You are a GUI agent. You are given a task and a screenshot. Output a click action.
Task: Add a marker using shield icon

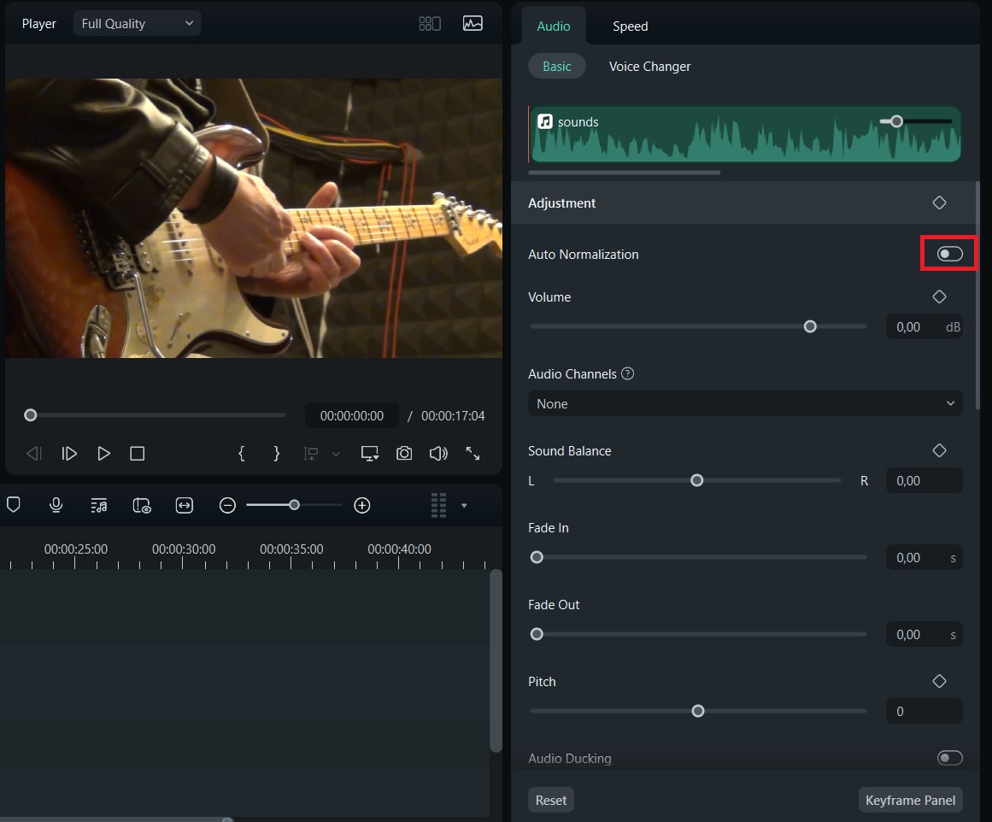pyautogui.click(x=14, y=505)
